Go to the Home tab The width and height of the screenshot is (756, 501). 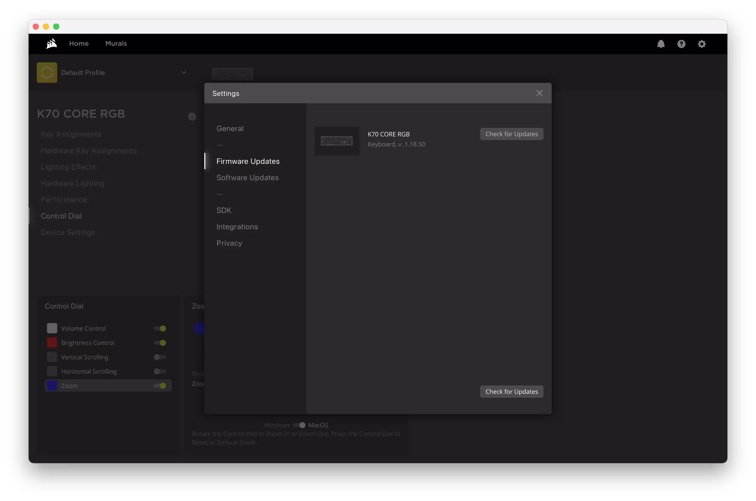pyautogui.click(x=79, y=43)
